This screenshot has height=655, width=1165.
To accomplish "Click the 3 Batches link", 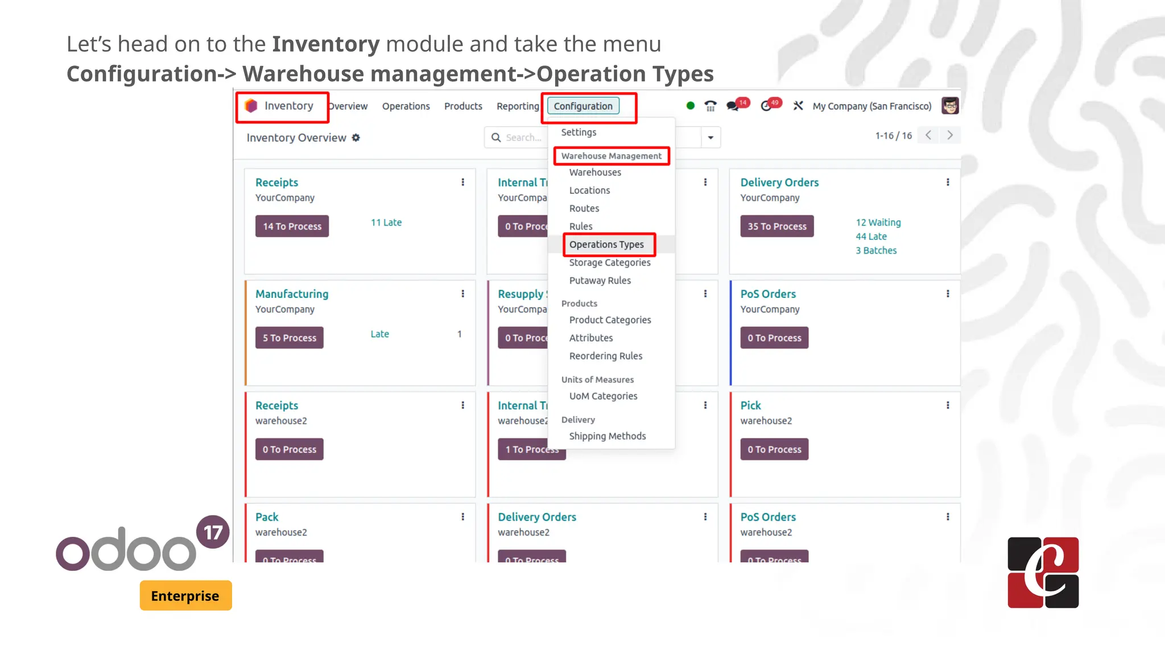I will (x=876, y=251).
